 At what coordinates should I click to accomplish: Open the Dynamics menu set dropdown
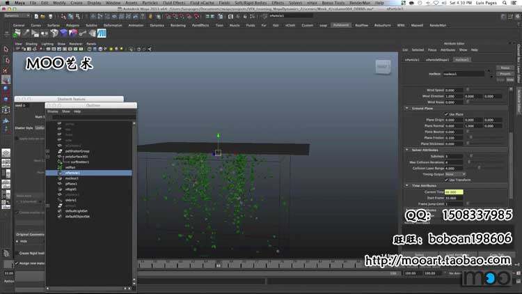16,16
